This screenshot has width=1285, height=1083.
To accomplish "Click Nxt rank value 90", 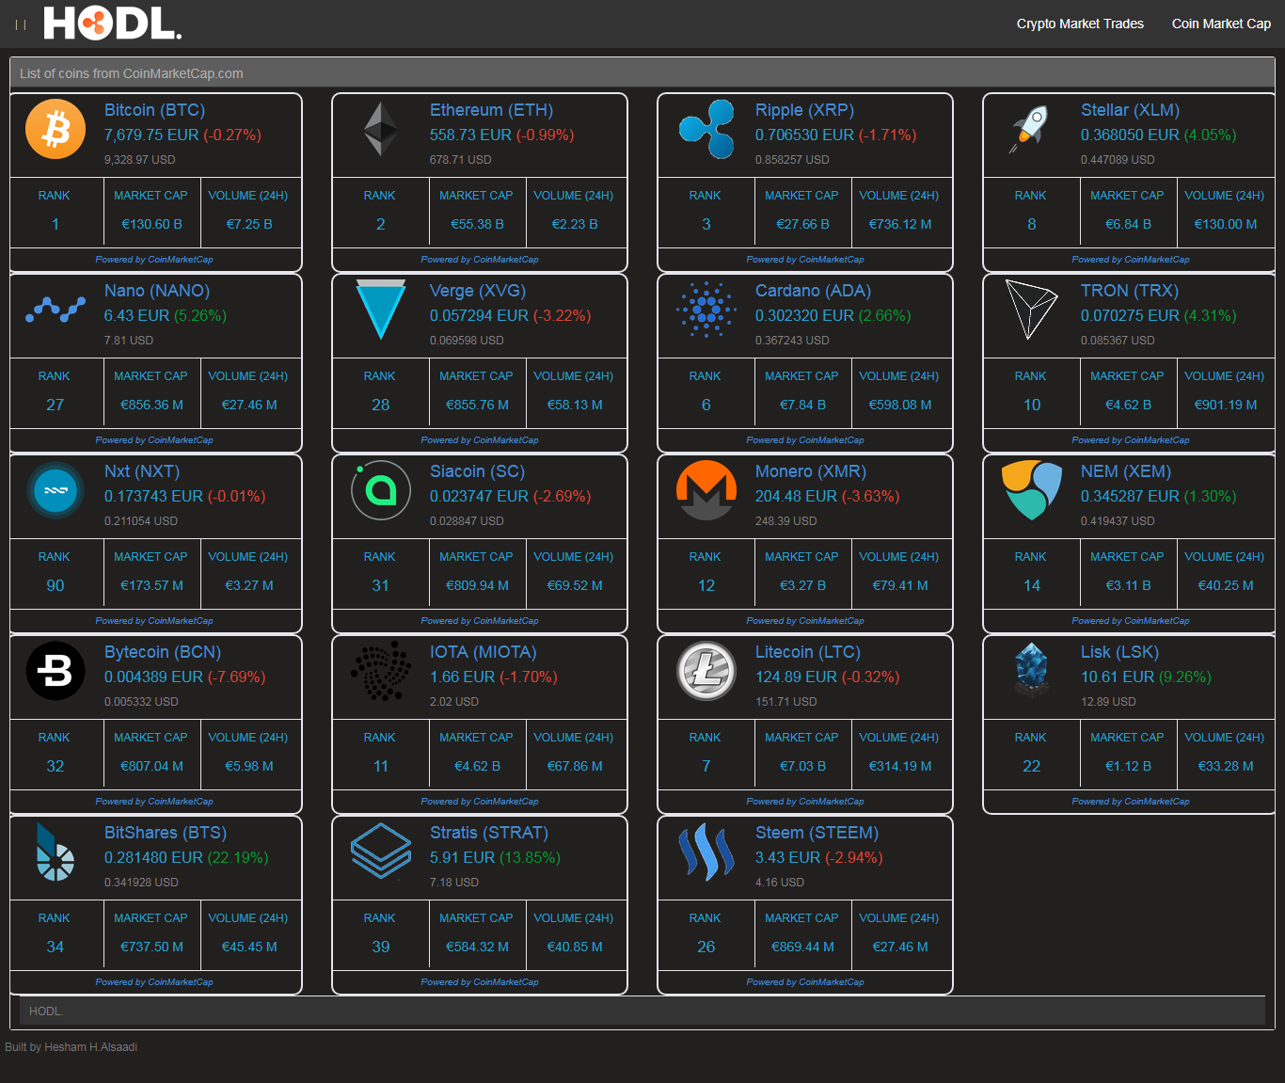I will click(x=56, y=585).
